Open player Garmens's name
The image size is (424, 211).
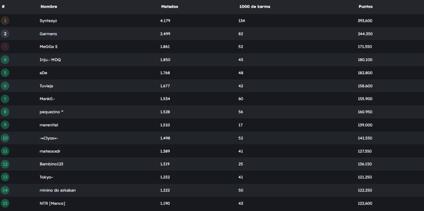(48, 33)
